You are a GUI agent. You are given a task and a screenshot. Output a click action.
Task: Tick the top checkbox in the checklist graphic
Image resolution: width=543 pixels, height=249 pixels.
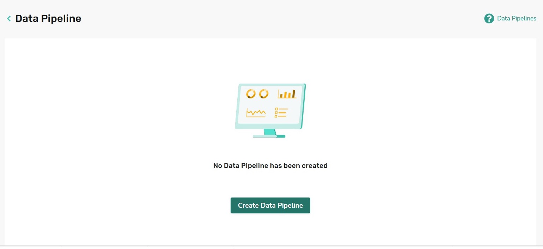coord(276,109)
